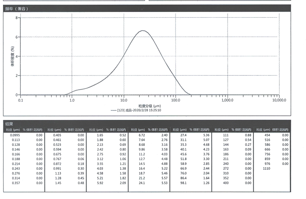The width and height of the screenshot is (306, 199).
Task: Click the 10,000.0 x-axis tick label
Action: 279,100
